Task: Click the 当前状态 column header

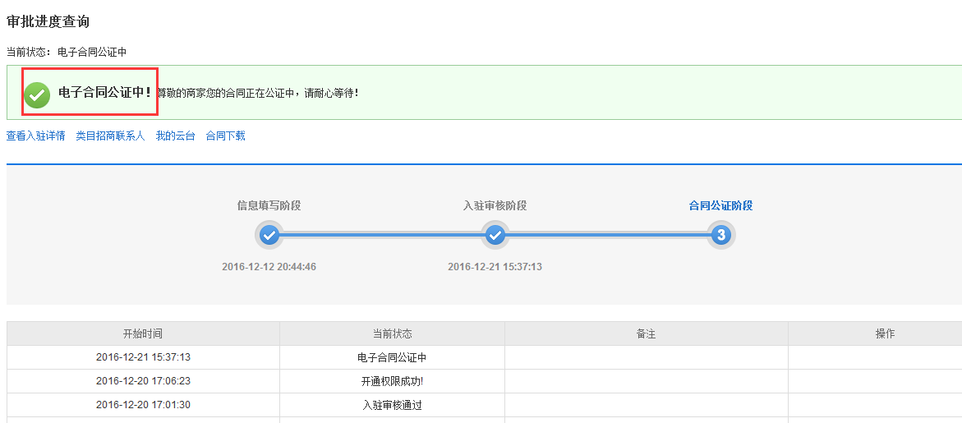Action: point(393,334)
